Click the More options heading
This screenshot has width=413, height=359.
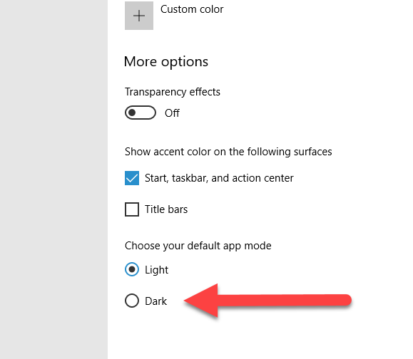tap(166, 62)
